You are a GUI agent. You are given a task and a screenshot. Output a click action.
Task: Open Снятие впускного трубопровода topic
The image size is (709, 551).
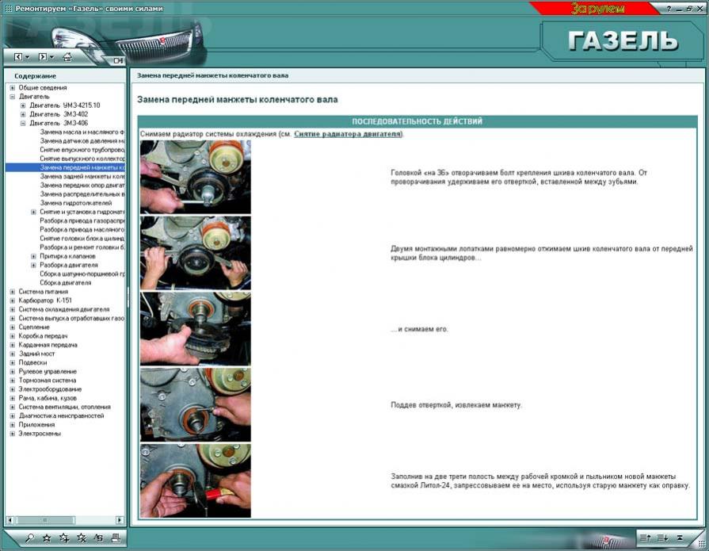(x=82, y=150)
